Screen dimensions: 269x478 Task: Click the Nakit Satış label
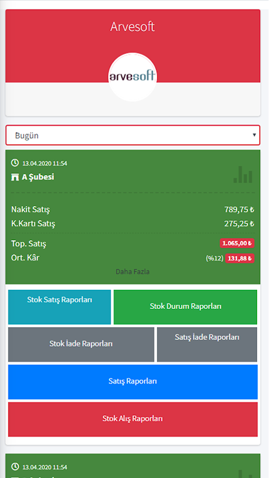(30, 210)
